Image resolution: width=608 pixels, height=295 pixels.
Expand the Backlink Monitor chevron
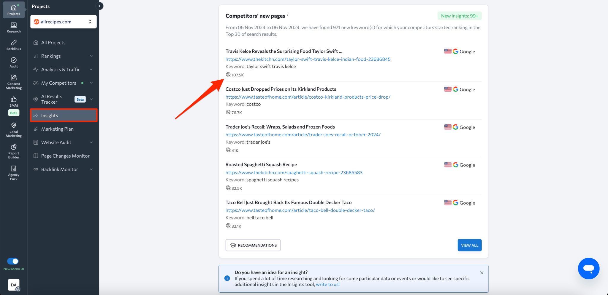(91, 169)
